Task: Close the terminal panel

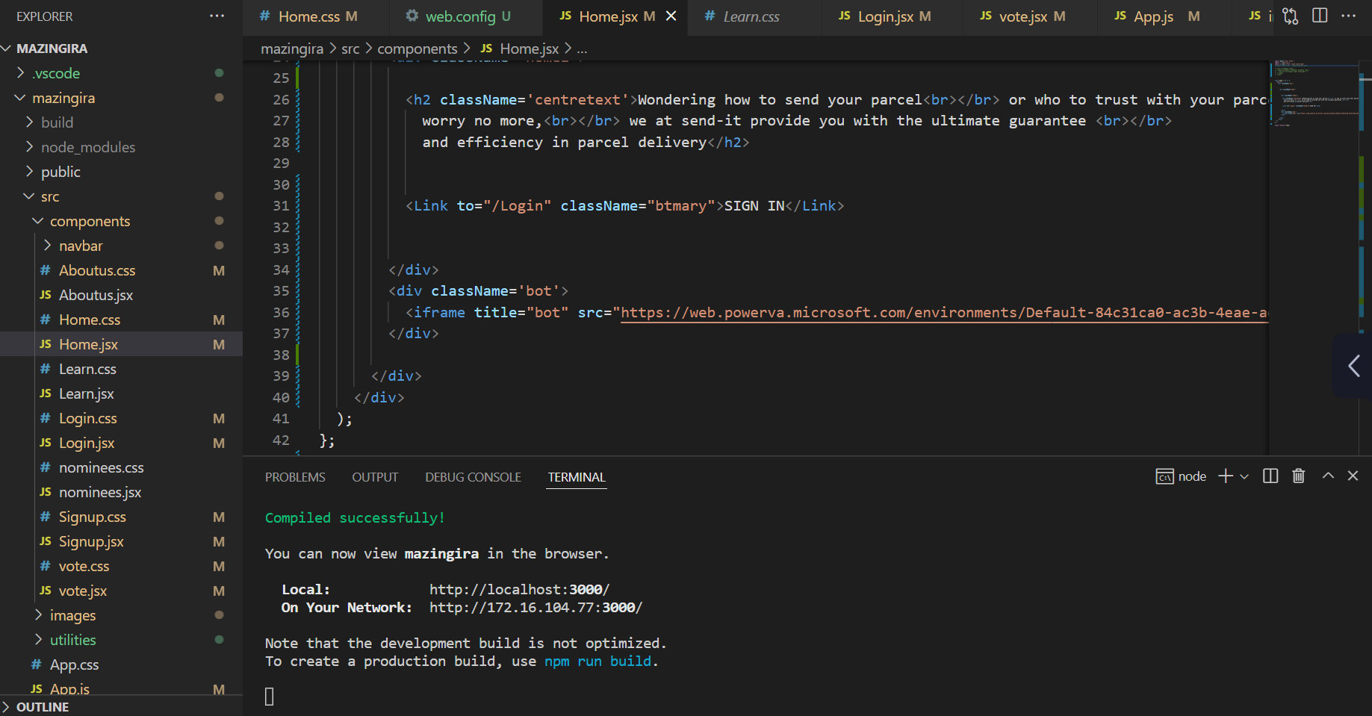Action: (1353, 476)
